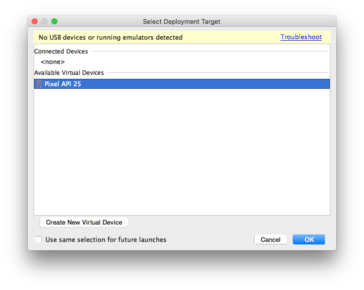
Task: Click the Available Virtual Devices section header
Action: (69, 72)
